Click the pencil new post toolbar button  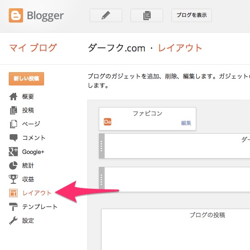[106, 15]
